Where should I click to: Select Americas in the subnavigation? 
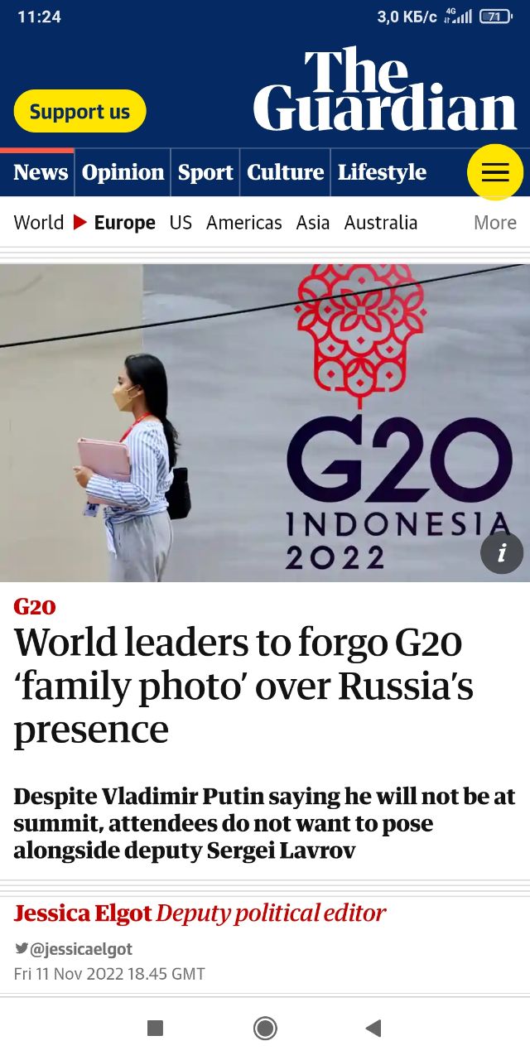[x=244, y=222]
